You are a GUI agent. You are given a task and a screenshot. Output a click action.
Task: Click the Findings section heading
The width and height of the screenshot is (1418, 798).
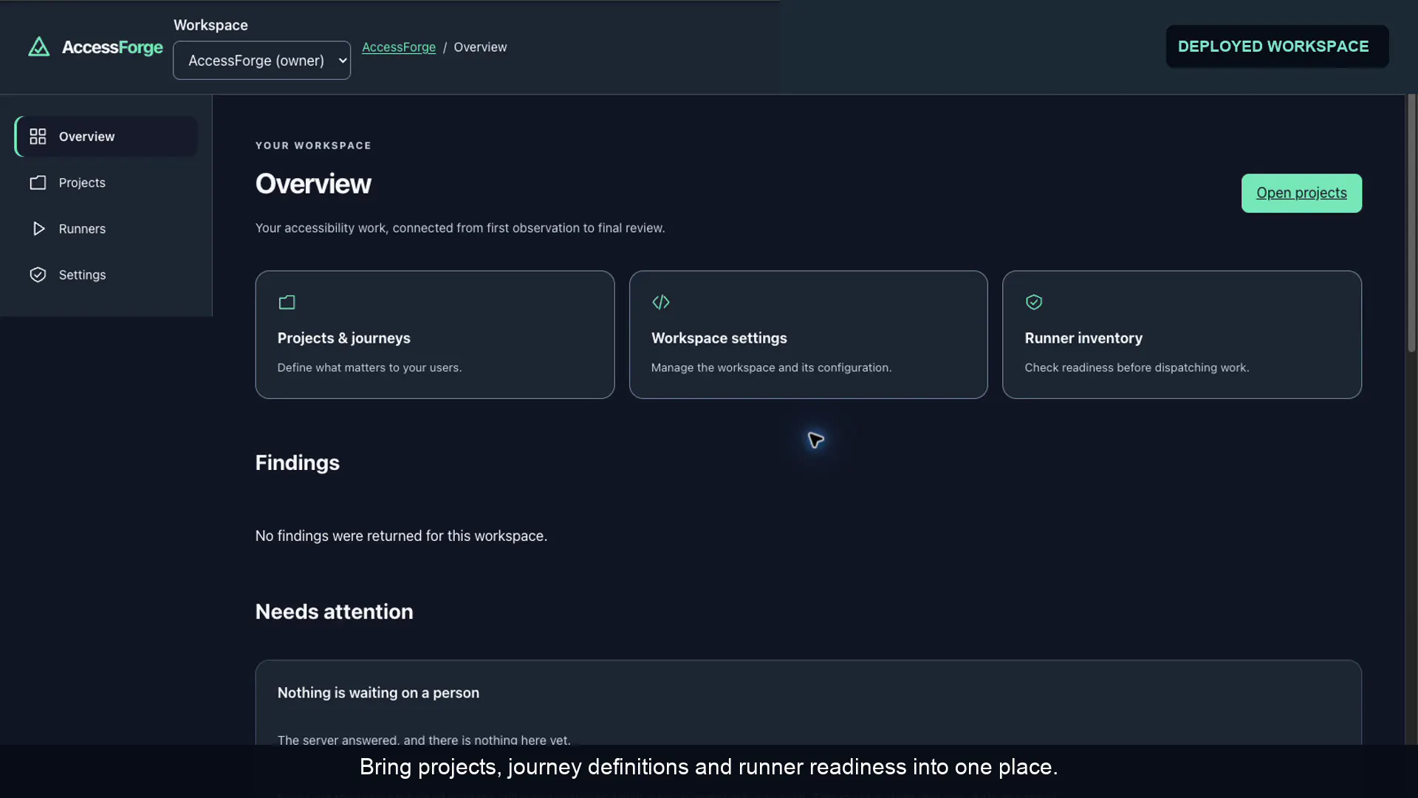pyautogui.click(x=298, y=463)
